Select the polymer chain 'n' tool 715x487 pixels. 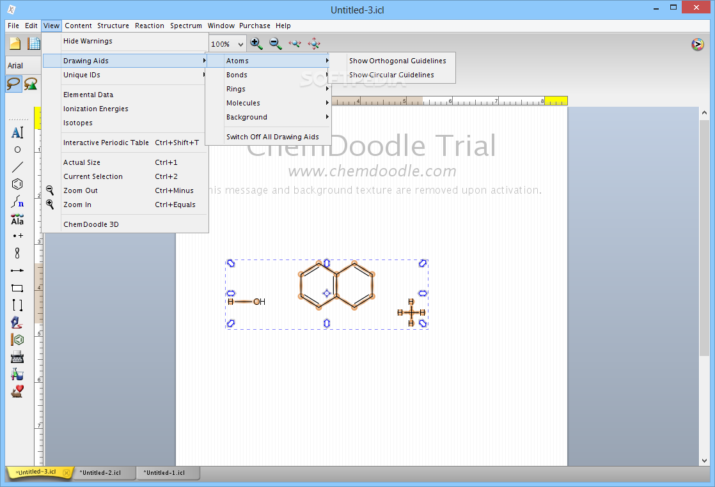[x=17, y=201]
